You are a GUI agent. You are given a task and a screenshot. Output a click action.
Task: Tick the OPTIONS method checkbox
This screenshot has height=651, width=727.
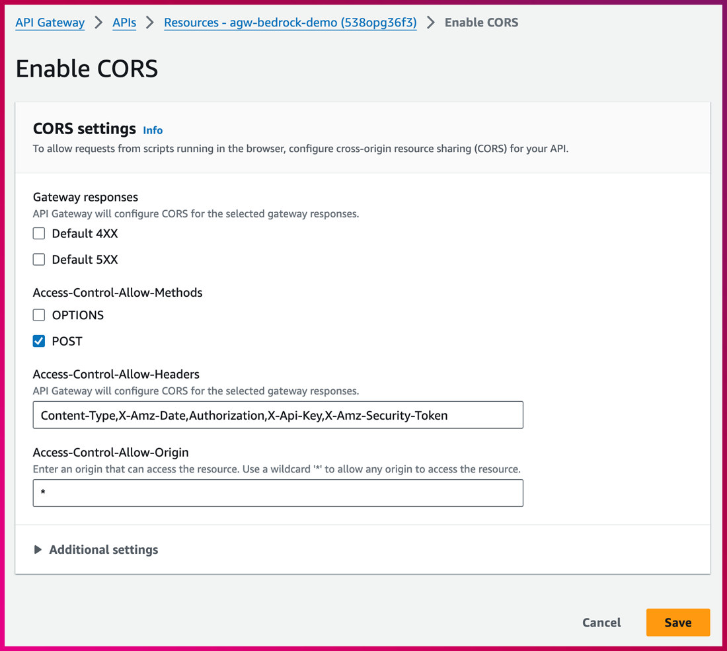tap(39, 315)
